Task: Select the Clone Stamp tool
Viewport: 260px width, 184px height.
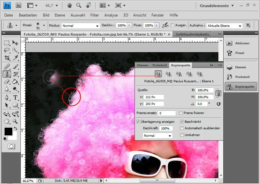Action: tap(6, 74)
